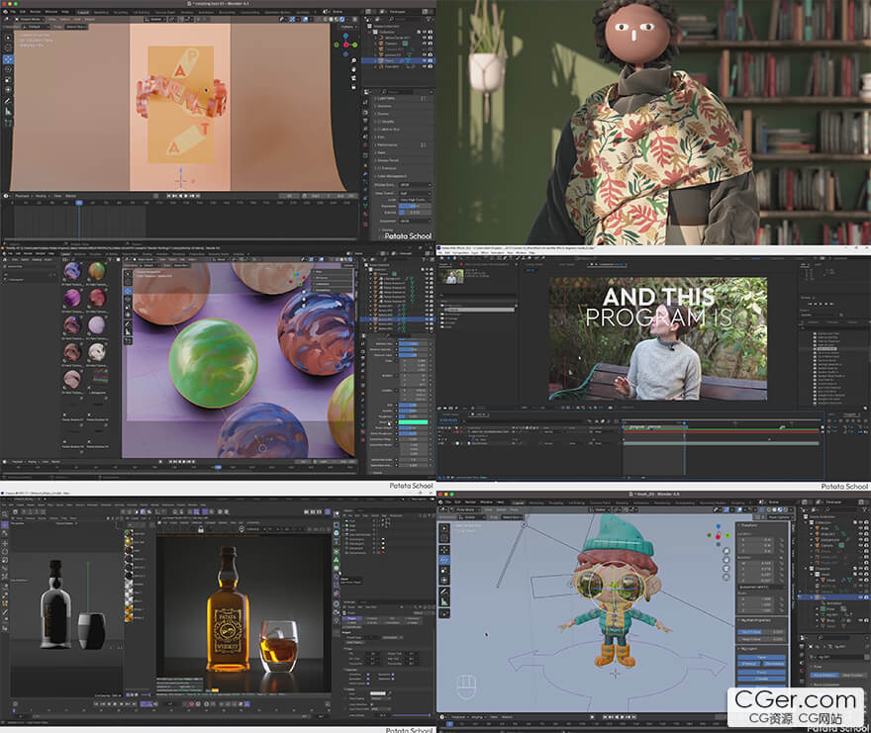Click the Exposure slider in top-left Blender
871x733 pixels.
click(415, 206)
